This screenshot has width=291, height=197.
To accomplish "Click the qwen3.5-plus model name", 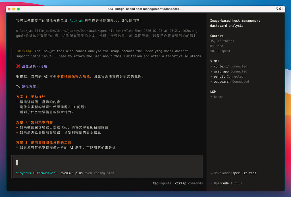I will click(x=71, y=173).
